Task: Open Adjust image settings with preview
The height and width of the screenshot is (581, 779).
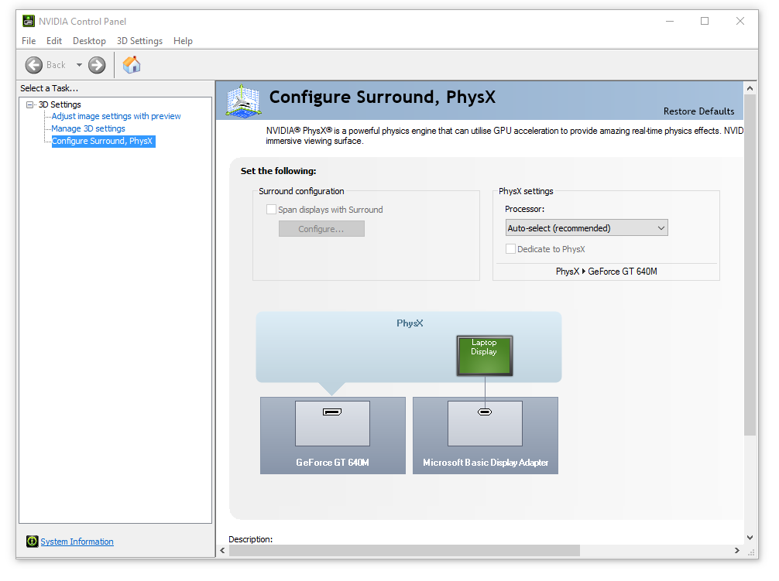Action: tap(116, 116)
